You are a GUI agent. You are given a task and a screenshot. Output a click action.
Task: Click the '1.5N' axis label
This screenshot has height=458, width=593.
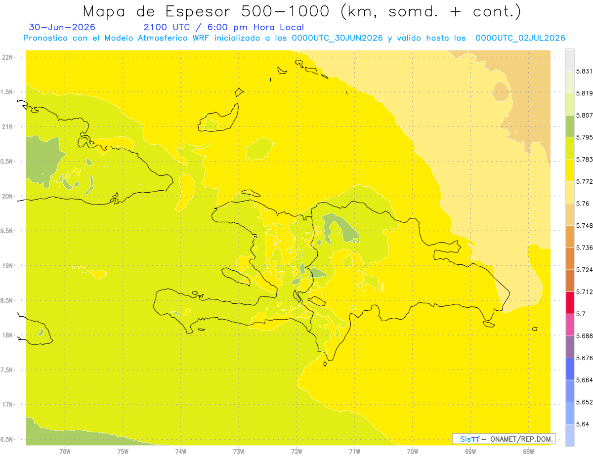[7, 92]
